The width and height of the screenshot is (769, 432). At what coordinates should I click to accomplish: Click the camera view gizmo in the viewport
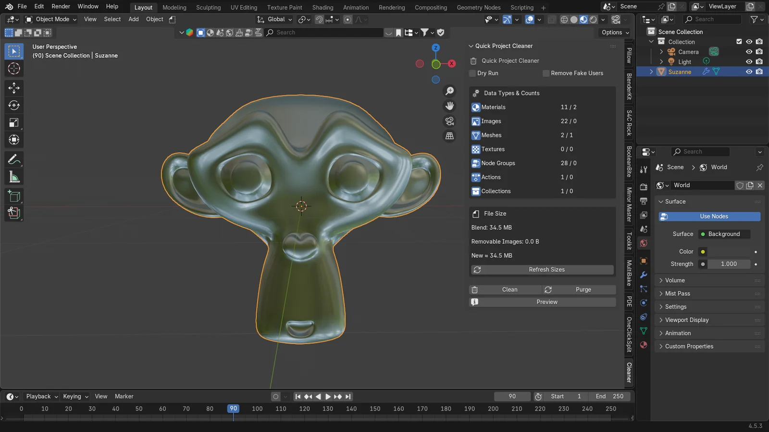(449, 121)
